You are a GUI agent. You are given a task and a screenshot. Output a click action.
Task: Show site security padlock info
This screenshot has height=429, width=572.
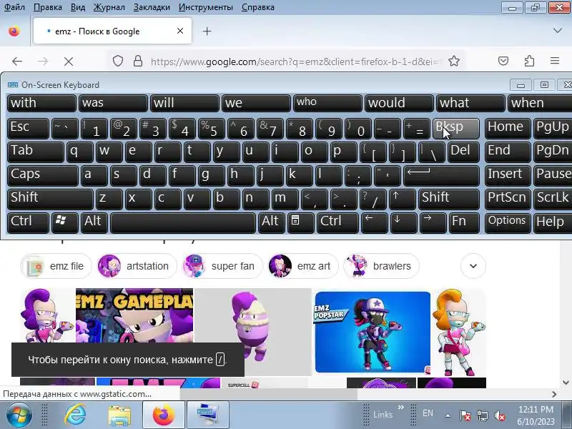tap(137, 61)
